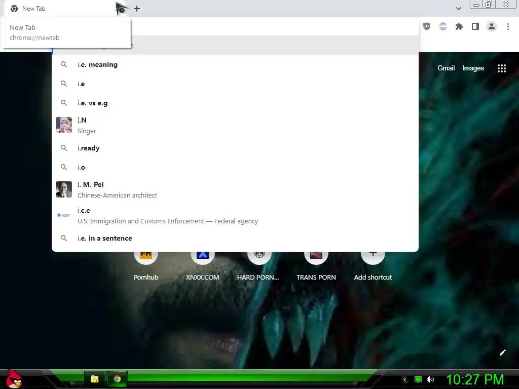The width and height of the screenshot is (519, 389).
Task: Open the Images link
Action: coord(473,68)
